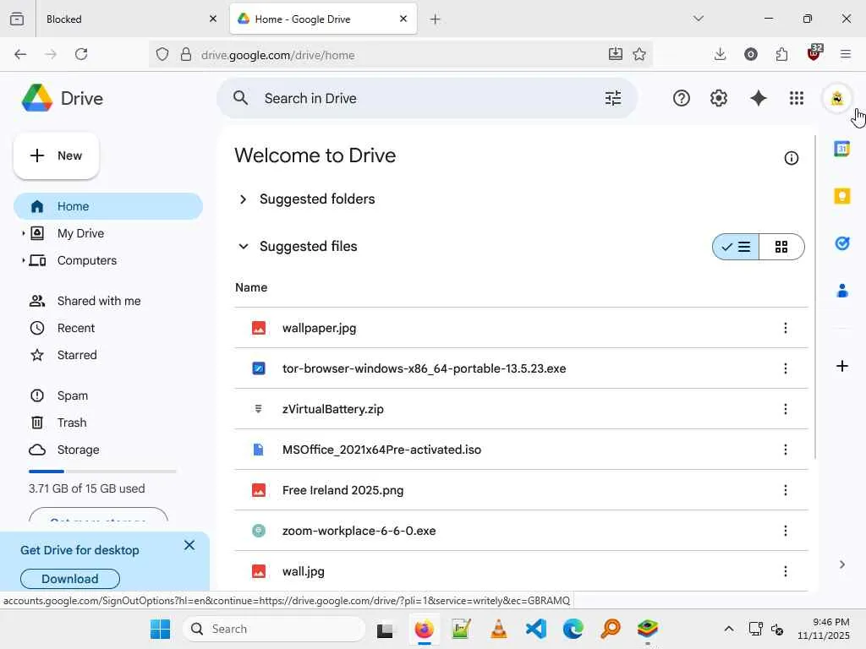Open Google Tasks side panel icon

pos(841,243)
